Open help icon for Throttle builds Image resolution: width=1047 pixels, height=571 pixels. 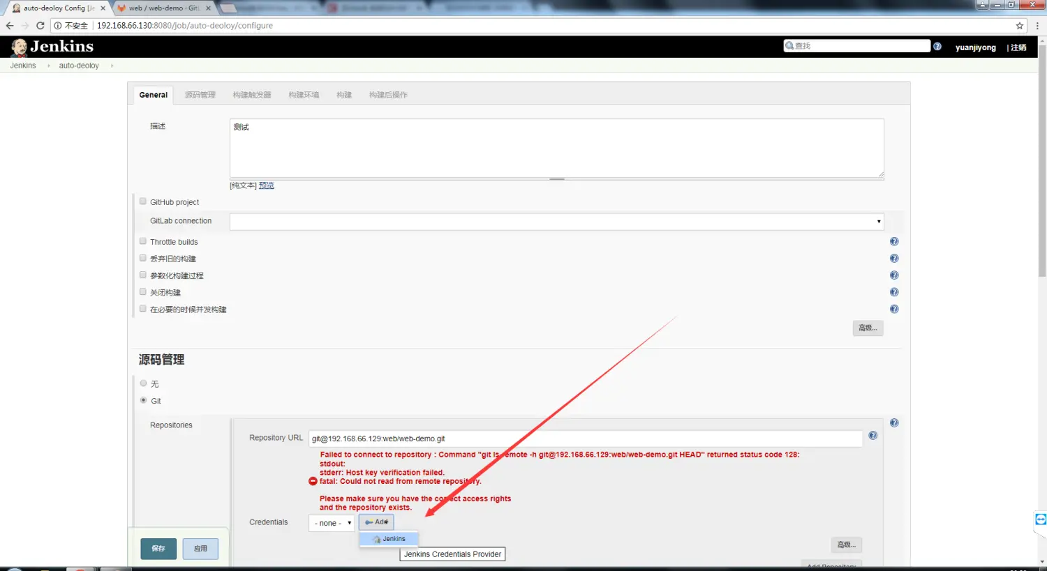(894, 241)
